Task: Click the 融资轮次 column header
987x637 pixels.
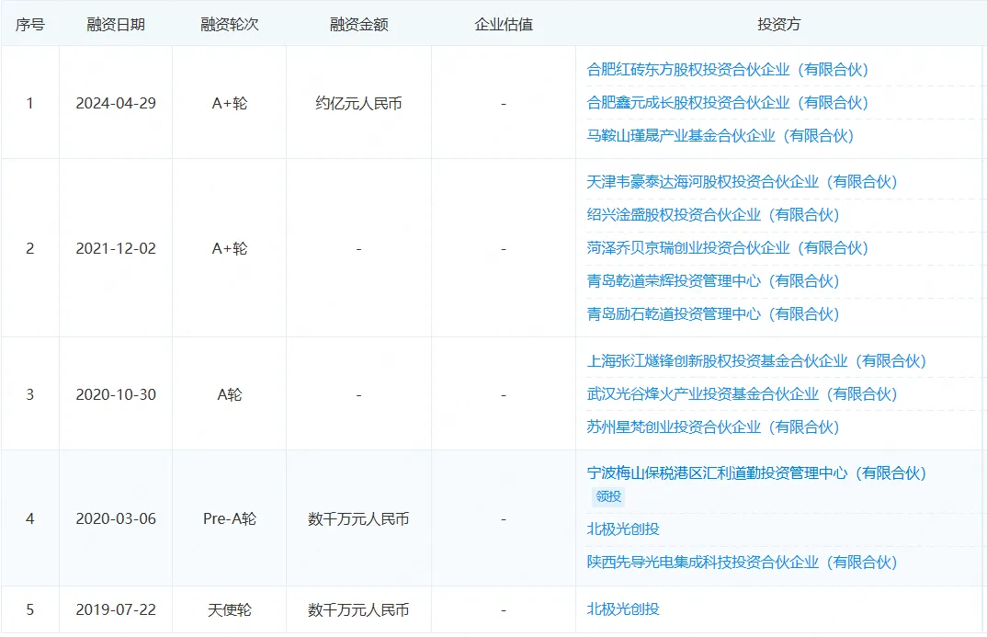Action: (229, 25)
